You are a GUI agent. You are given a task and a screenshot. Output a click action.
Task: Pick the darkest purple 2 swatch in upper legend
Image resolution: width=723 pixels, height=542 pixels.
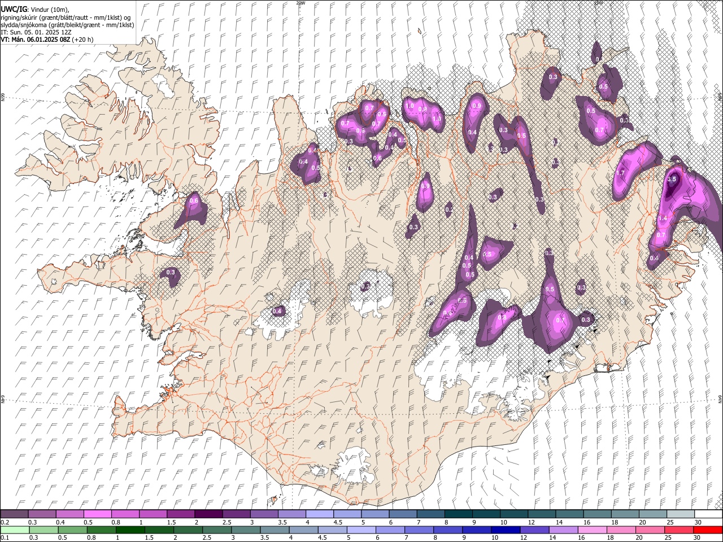208,514
